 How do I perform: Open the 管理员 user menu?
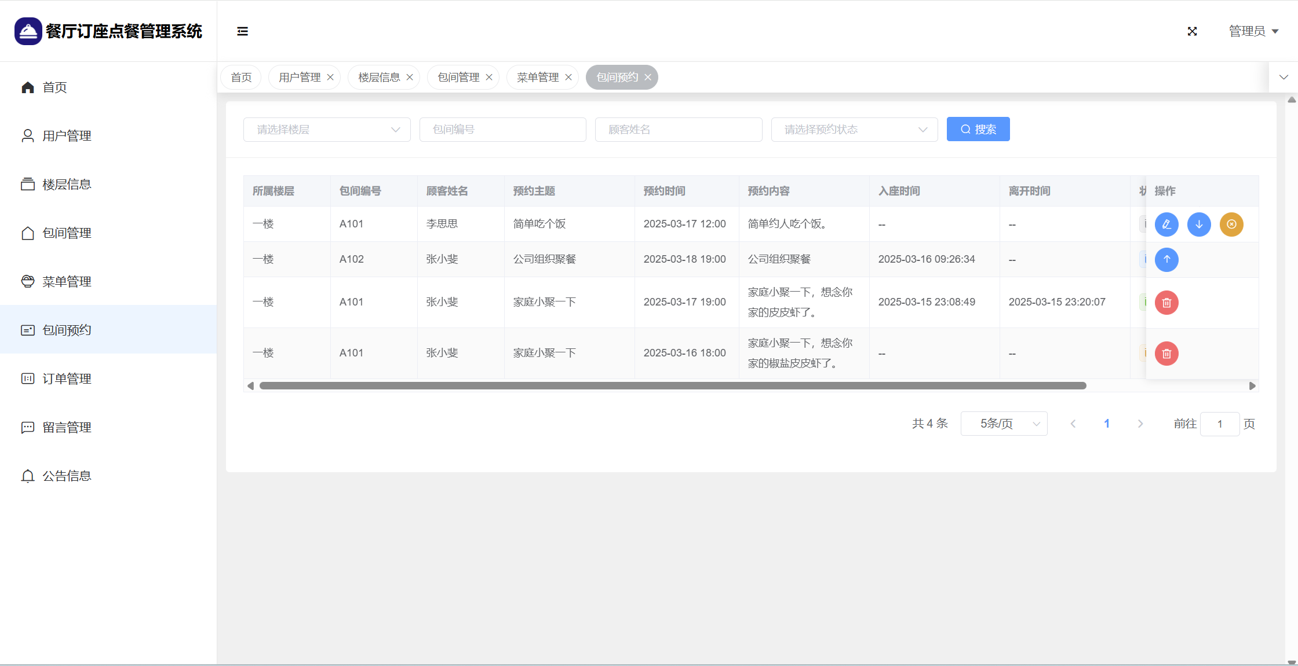click(1253, 31)
